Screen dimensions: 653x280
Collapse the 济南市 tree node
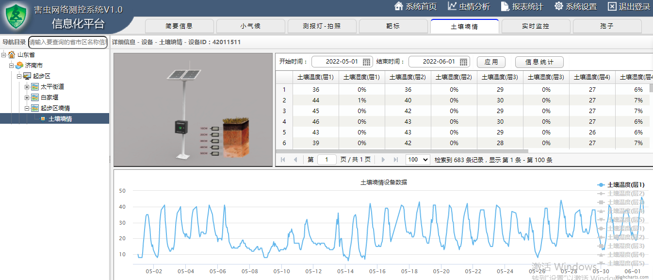12,66
